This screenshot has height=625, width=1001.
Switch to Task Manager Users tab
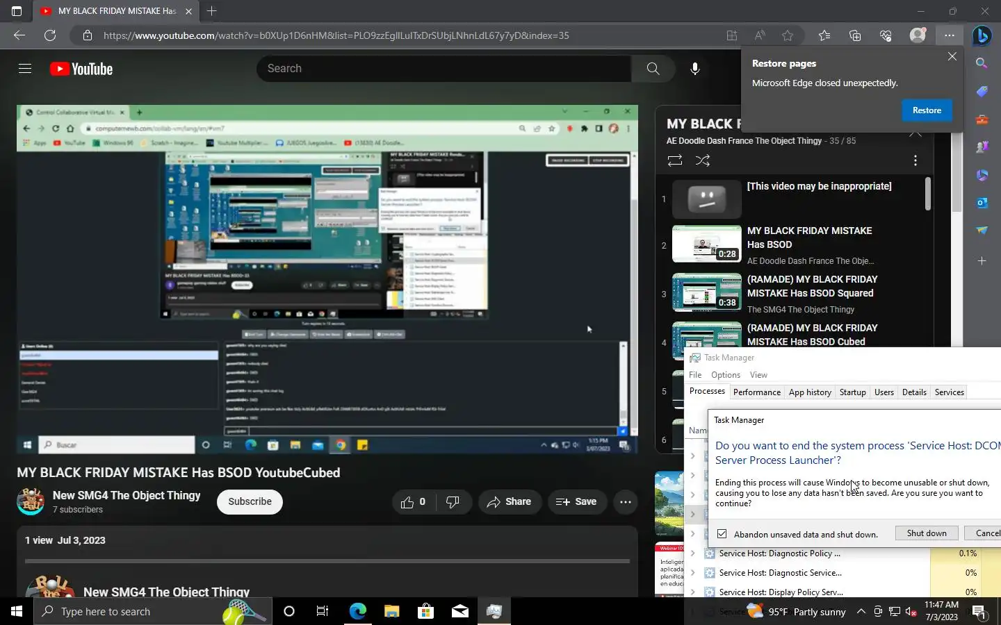coord(884,392)
